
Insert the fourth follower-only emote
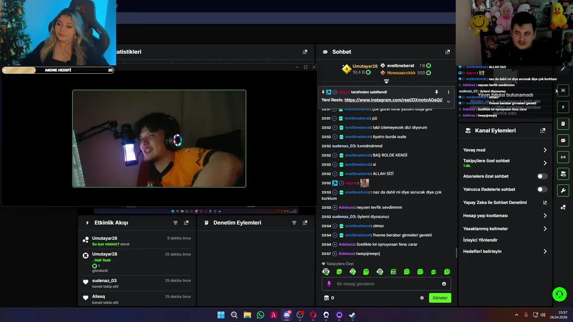click(366, 271)
